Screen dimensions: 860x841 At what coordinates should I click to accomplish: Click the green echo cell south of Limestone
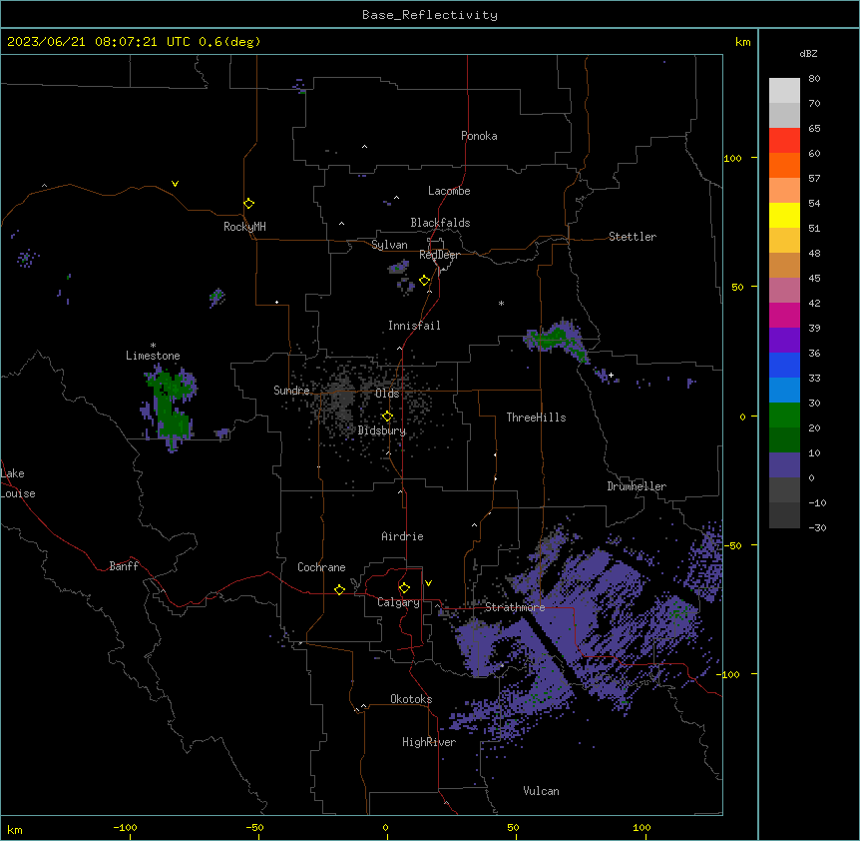[172, 408]
